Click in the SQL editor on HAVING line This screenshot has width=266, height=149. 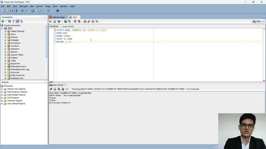pyautogui.click(x=158, y=42)
